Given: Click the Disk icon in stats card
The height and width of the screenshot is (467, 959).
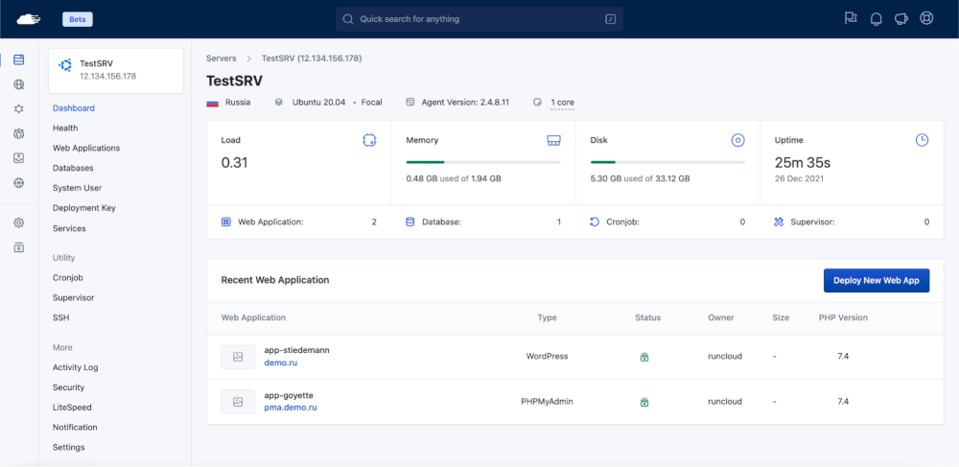Looking at the screenshot, I should pos(737,140).
